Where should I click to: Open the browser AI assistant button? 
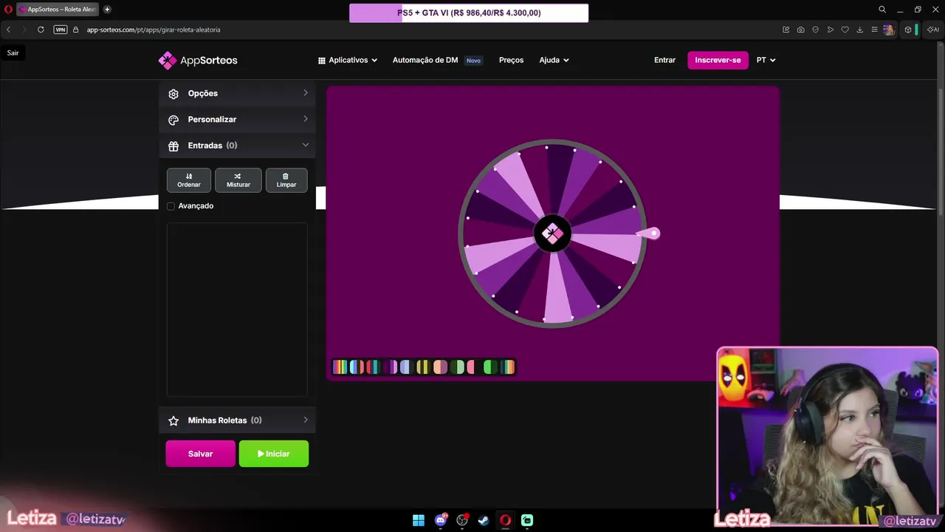click(x=932, y=30)
